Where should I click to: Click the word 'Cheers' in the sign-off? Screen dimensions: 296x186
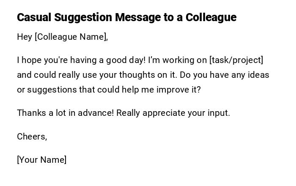point(31,137)
